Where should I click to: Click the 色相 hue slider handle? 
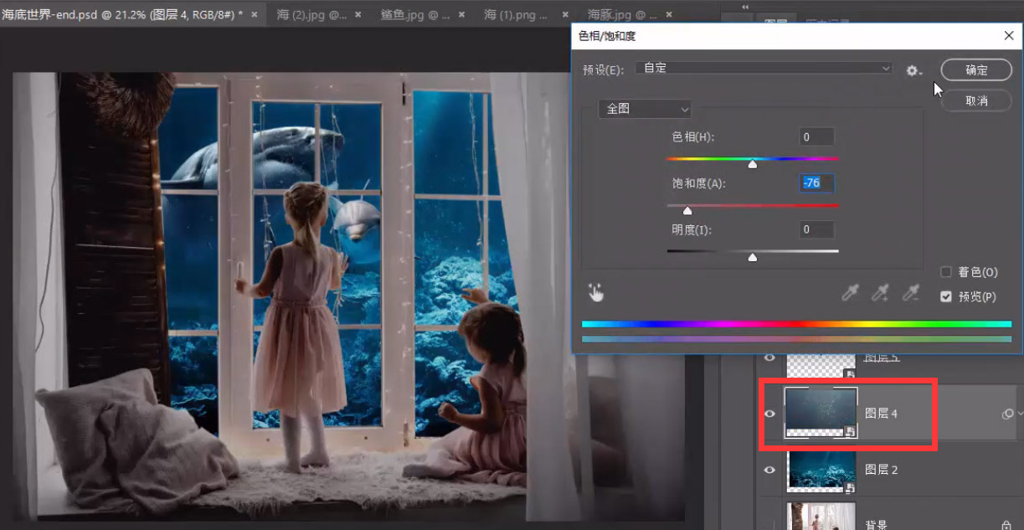pyautogui.click(x=753, y=164)
